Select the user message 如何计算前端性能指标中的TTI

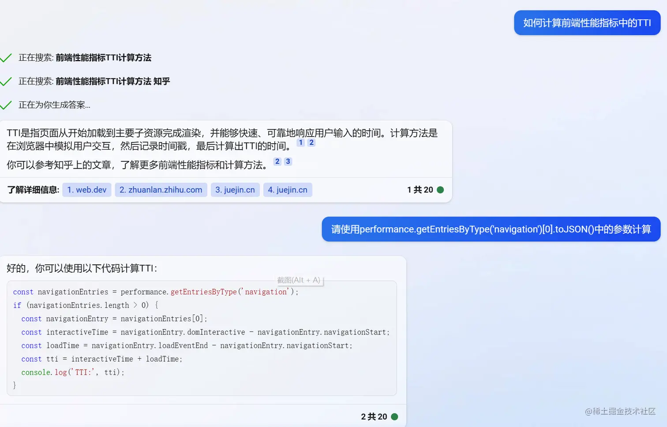coord(587,23)
